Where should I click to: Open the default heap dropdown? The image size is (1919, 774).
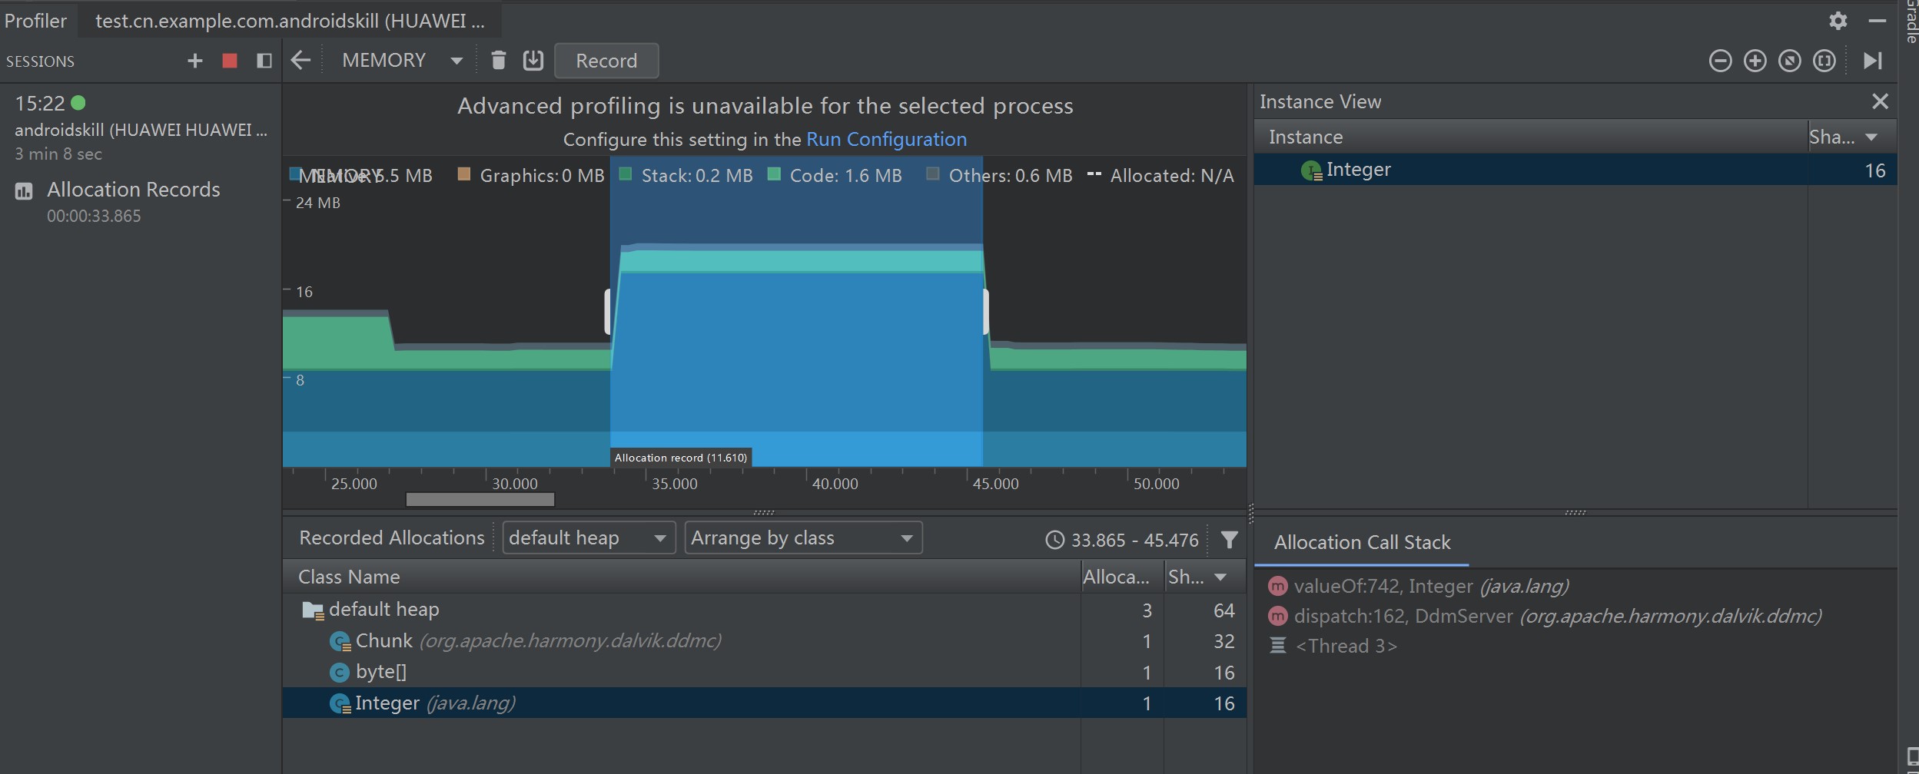point(589,538)
